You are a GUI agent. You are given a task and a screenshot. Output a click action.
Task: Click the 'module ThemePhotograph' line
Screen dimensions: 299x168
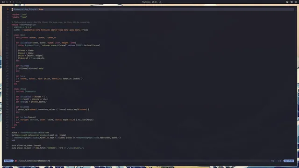click(x=24, y=25)
